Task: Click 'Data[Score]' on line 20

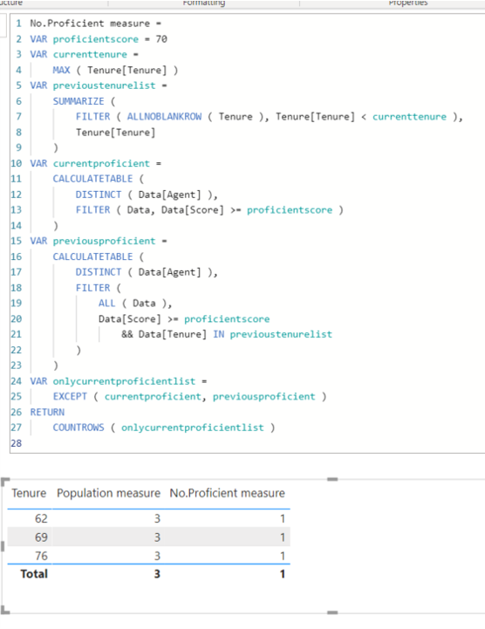Action: pyautogui.click(x=130, y=319)
